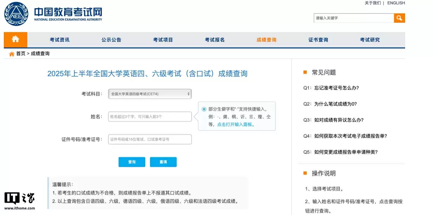Click the certificate number input field

[150, 139]
